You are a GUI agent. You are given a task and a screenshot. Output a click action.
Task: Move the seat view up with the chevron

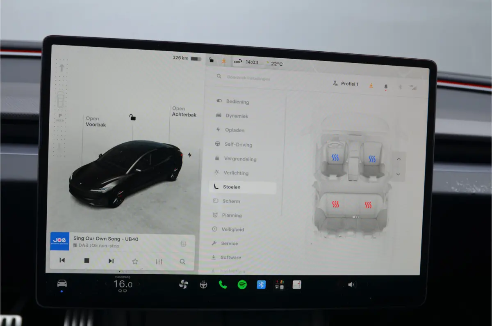click(399, 159)
